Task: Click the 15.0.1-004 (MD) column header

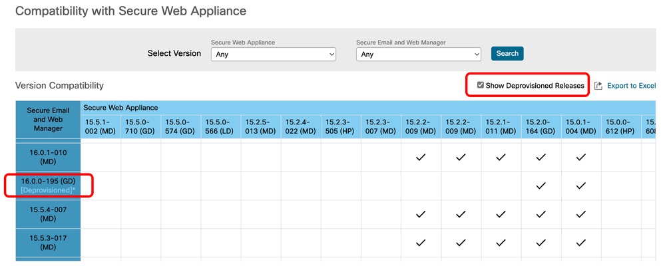Action: tap(580, 126)
